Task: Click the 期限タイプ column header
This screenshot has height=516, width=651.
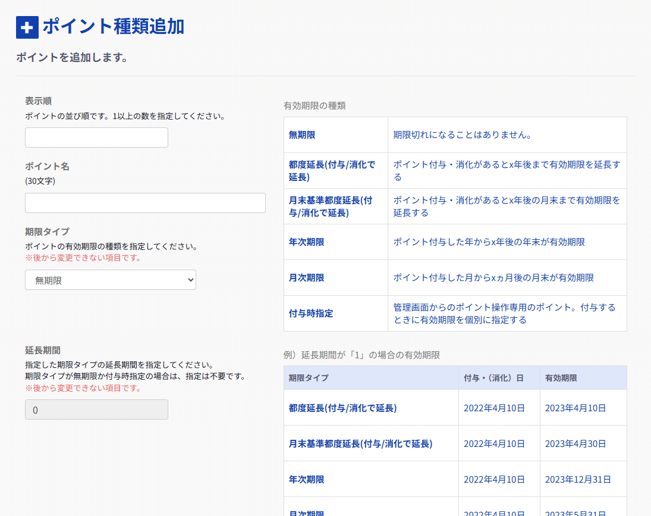Action: pos(309,378)
